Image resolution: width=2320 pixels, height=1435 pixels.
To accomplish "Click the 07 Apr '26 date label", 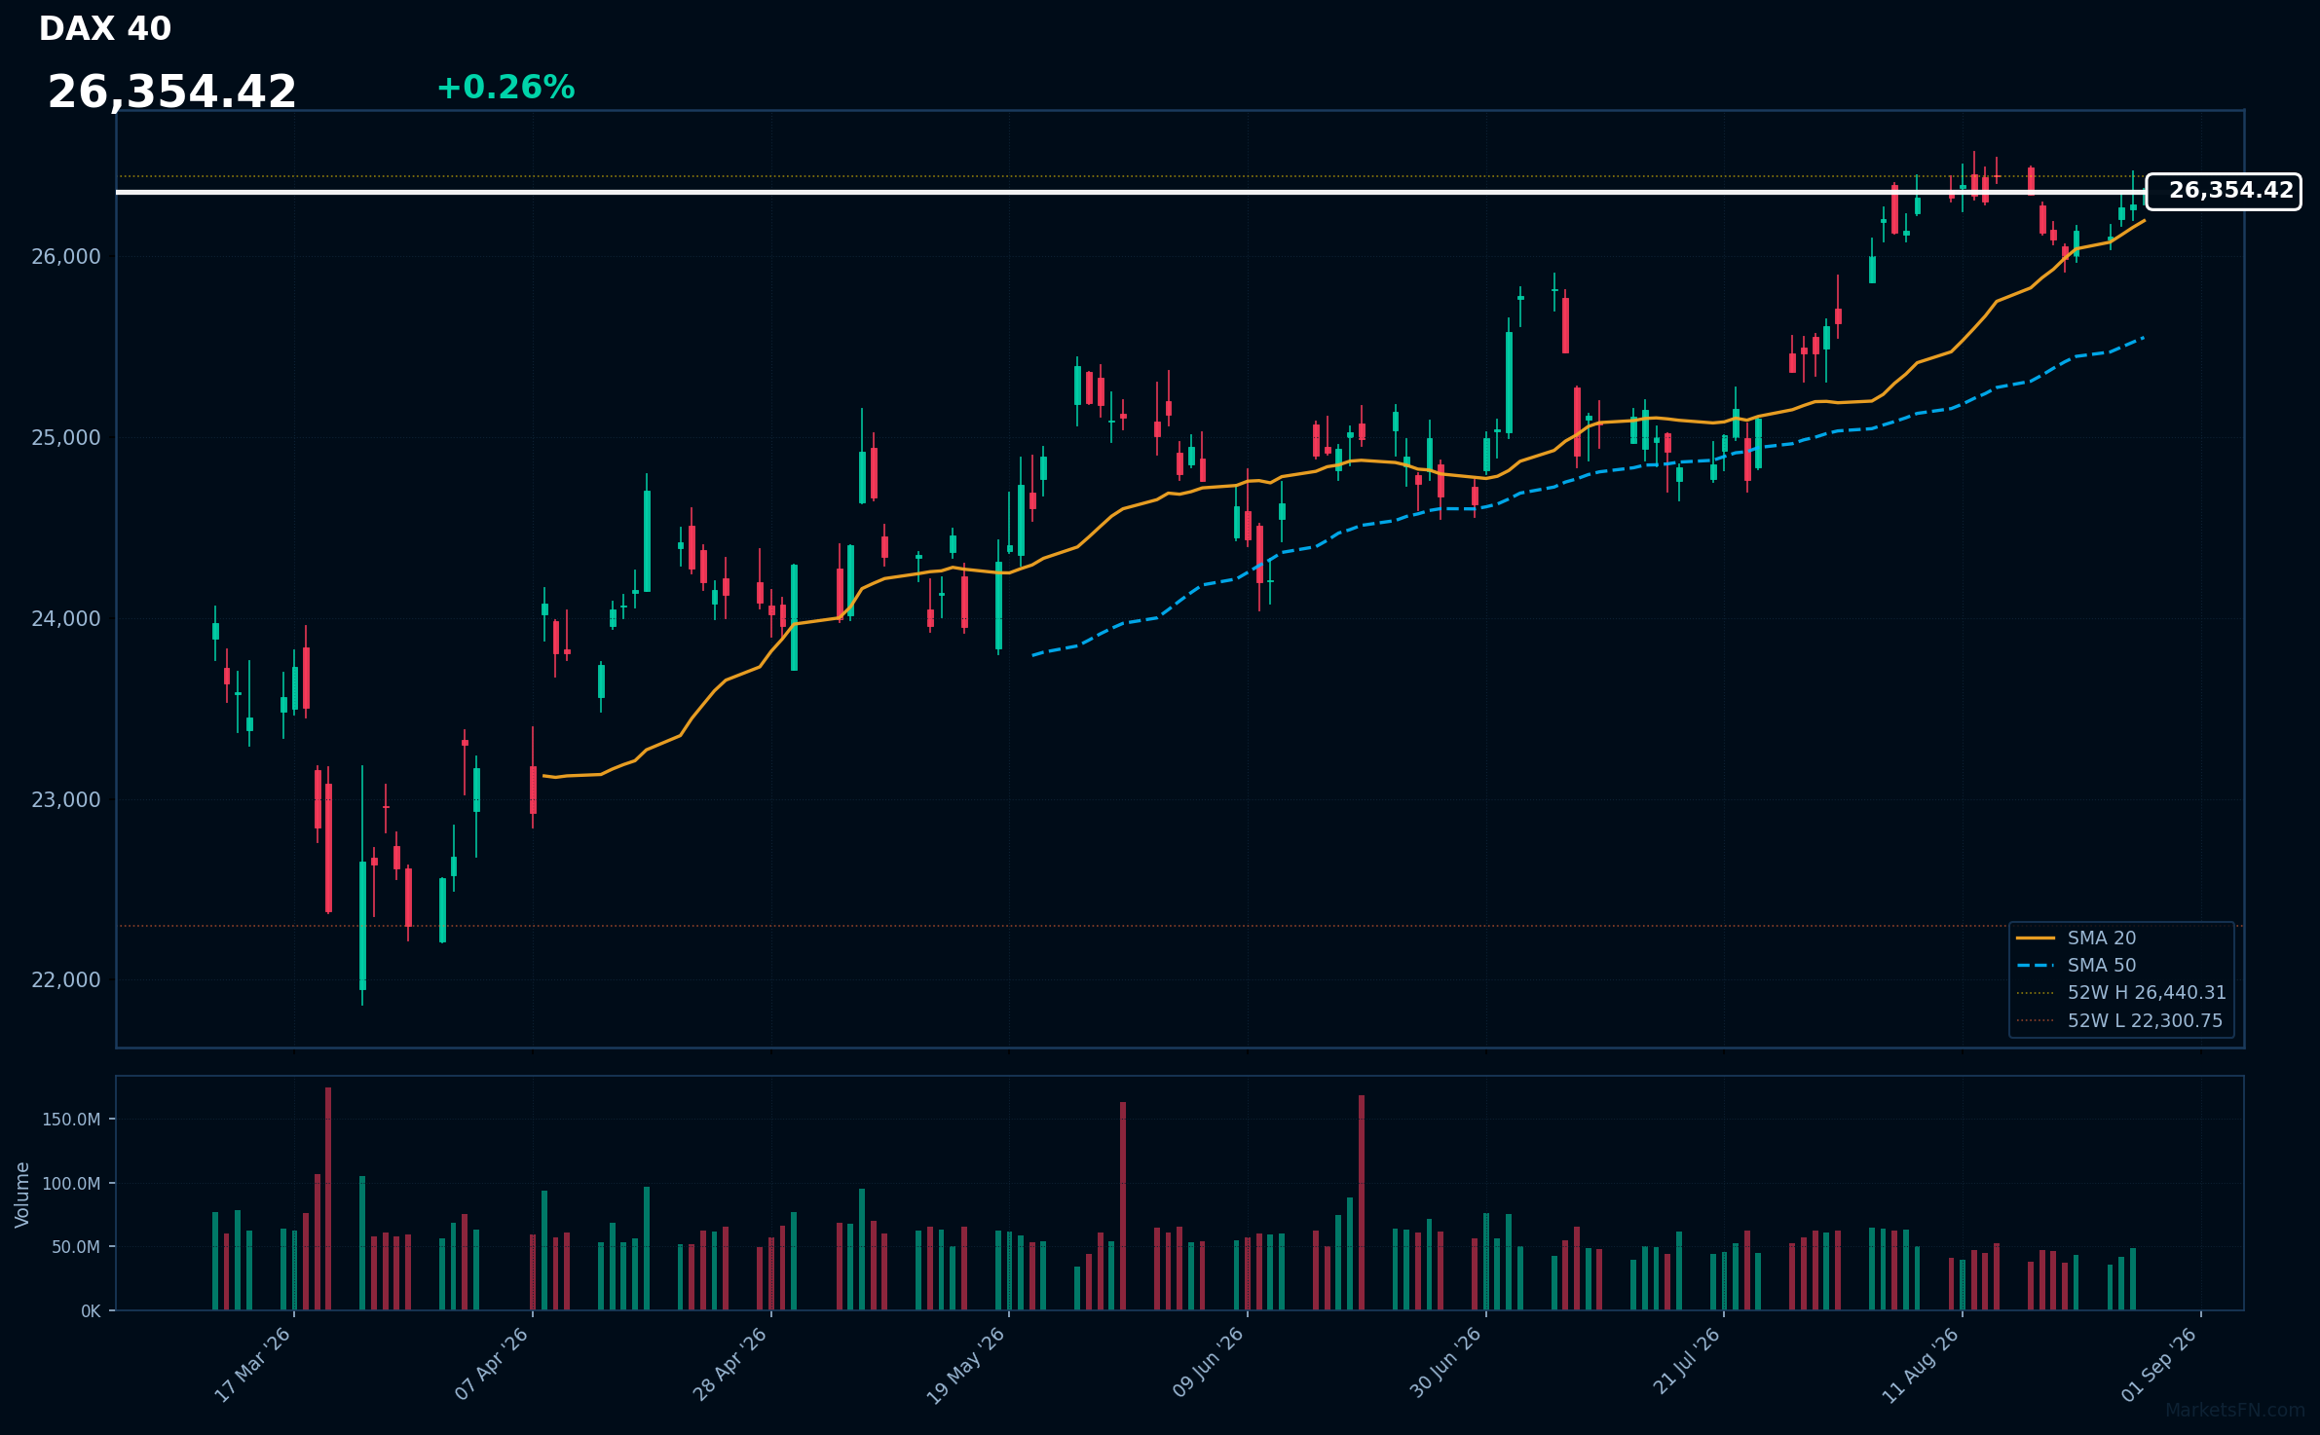I will 492,1365.
